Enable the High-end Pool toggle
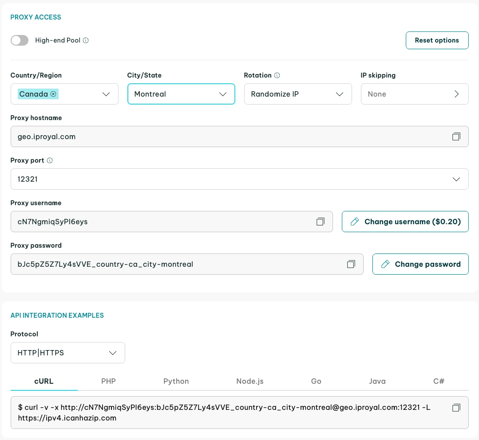The image size is (479, 440). tap(20, 40)
